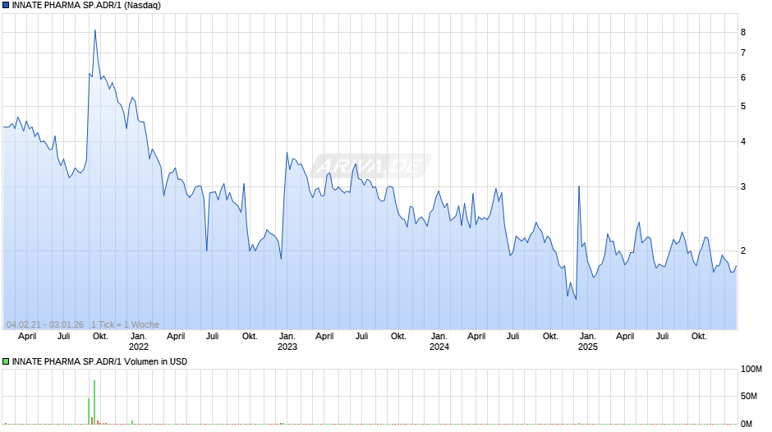Click the volume axis label 0M
772x432 pixels.
click(747, 424)
